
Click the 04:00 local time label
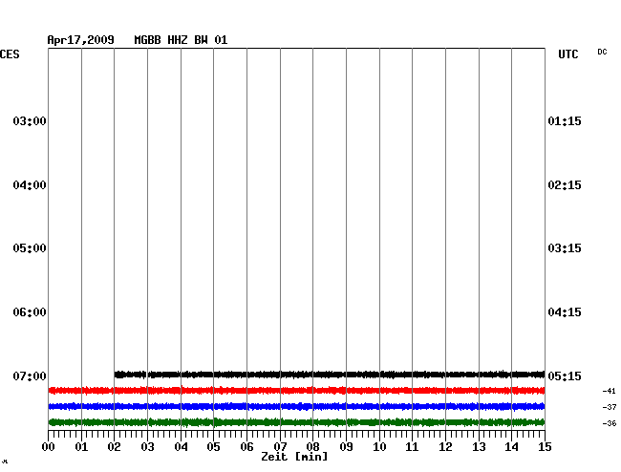tap(30, 185)
